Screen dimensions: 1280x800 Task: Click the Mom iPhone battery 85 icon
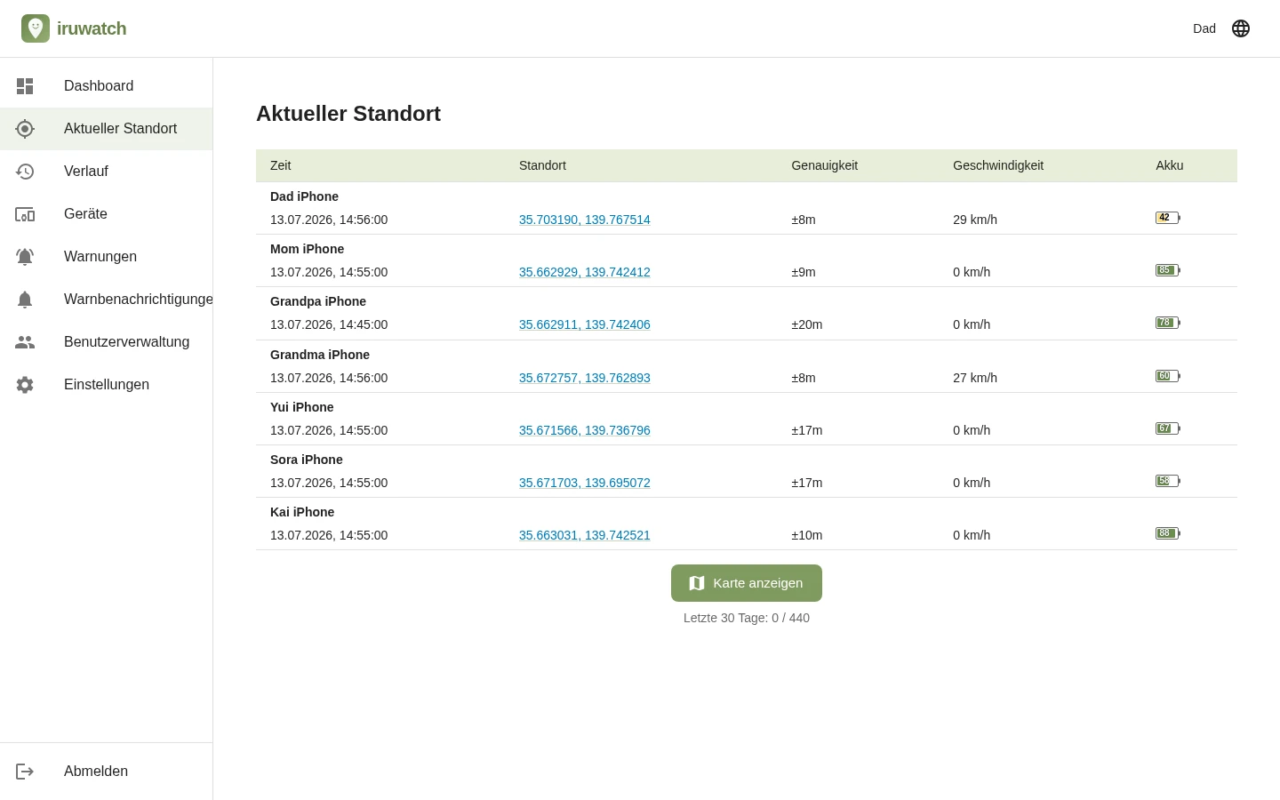(x=1168, y=270)
